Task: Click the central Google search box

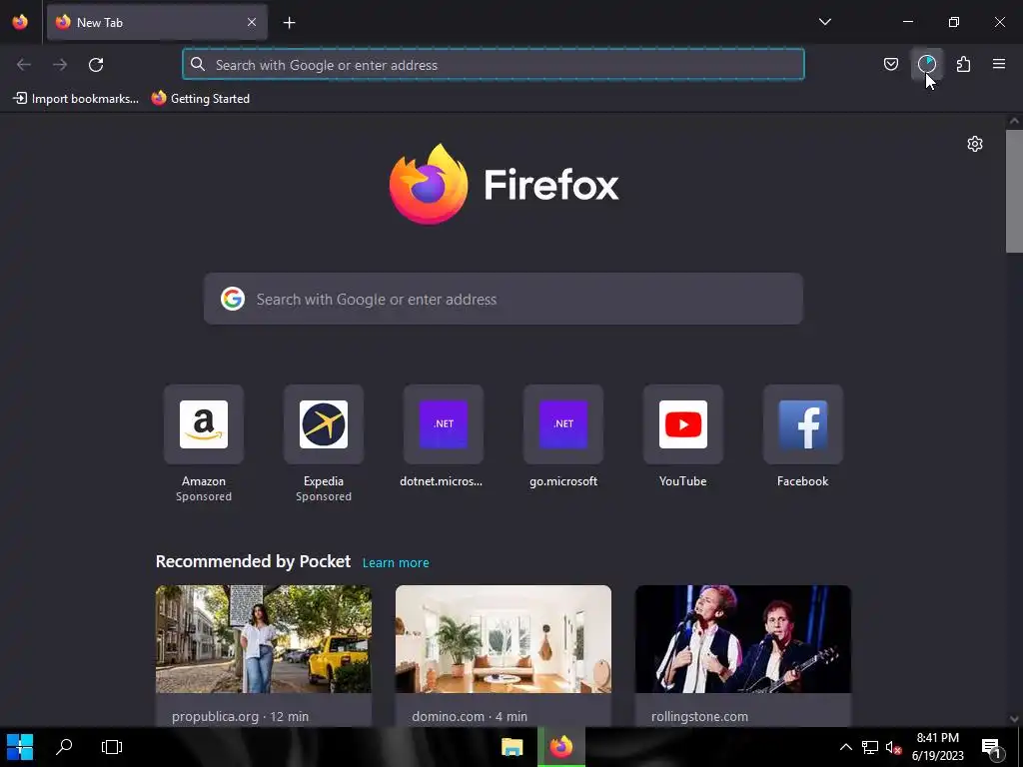Action: click(504, 299)
